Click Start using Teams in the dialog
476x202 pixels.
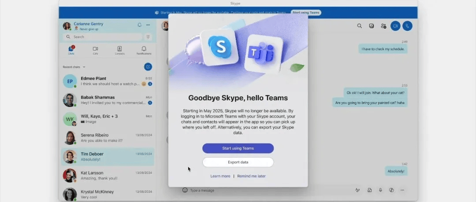point(238,148)
